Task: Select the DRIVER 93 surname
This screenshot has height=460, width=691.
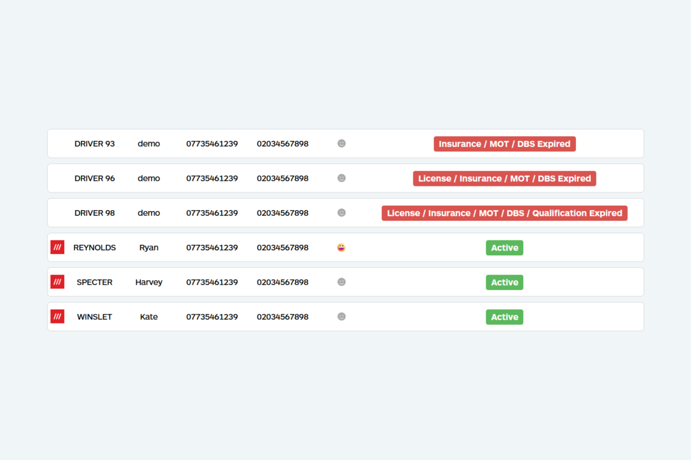Action: [95, 144]
